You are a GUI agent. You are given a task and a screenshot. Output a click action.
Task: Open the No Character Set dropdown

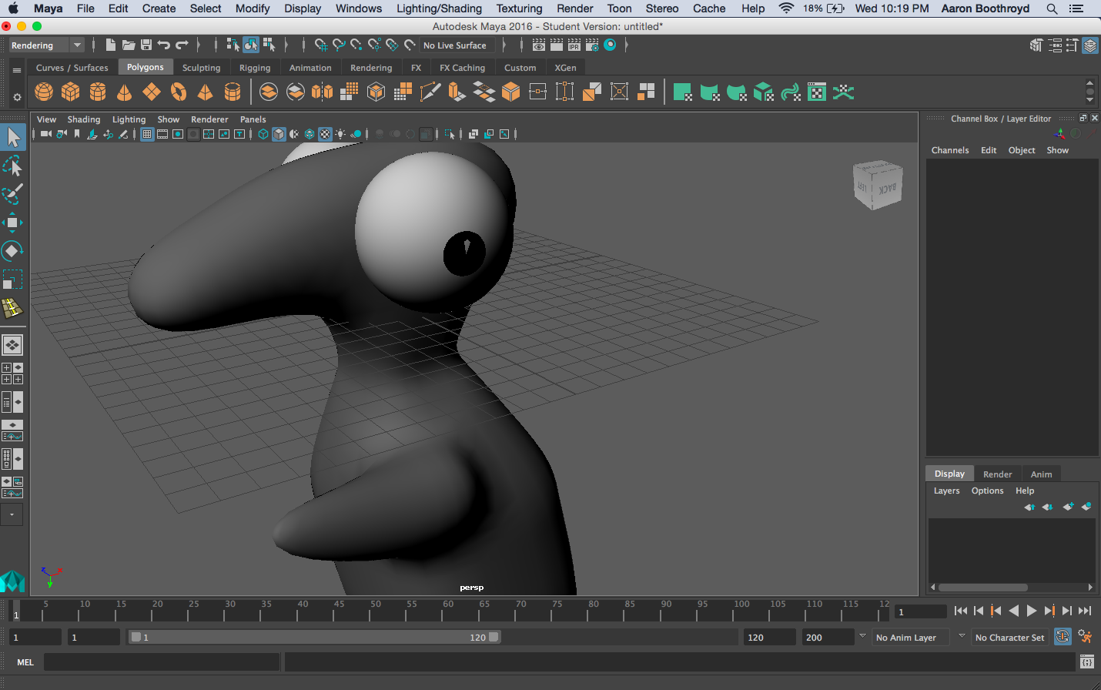(1009, 638)
